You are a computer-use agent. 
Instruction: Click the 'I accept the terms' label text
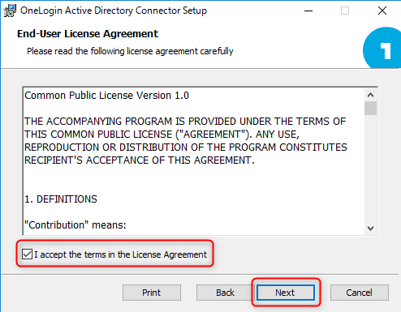tap(120, 254)
